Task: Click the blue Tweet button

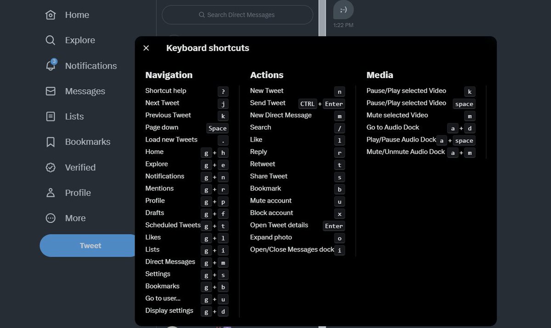Action: click(90, 246)
